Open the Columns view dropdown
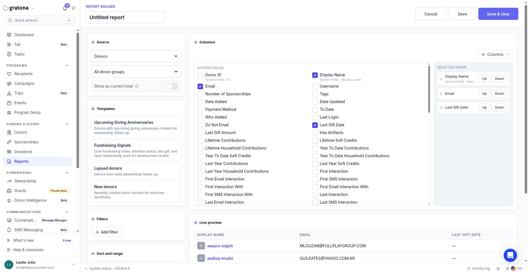 (495, 54)
